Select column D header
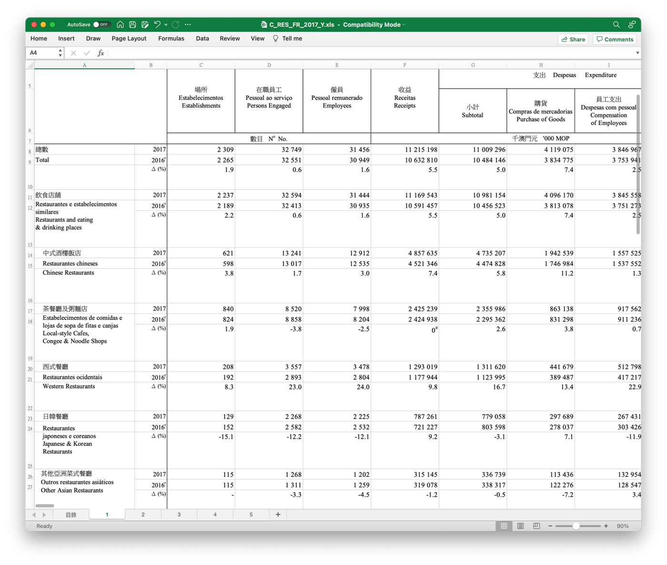This screenshot has width=667, height=565. coord(269,65)
